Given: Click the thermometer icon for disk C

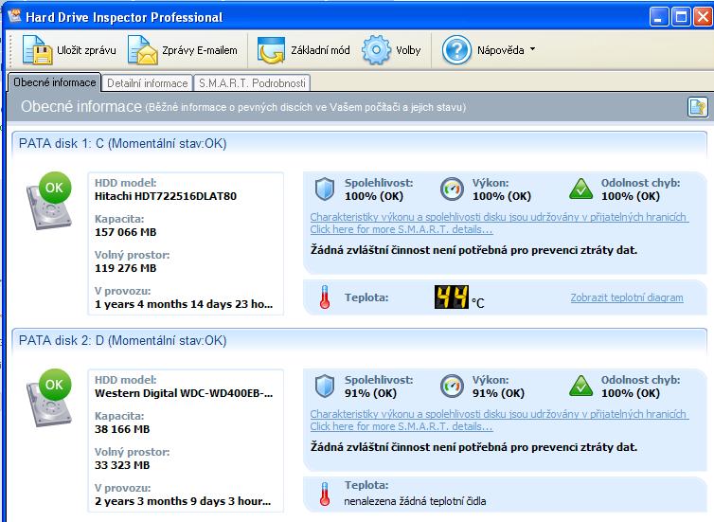Looking at the screenshot, I should (325, 298).
